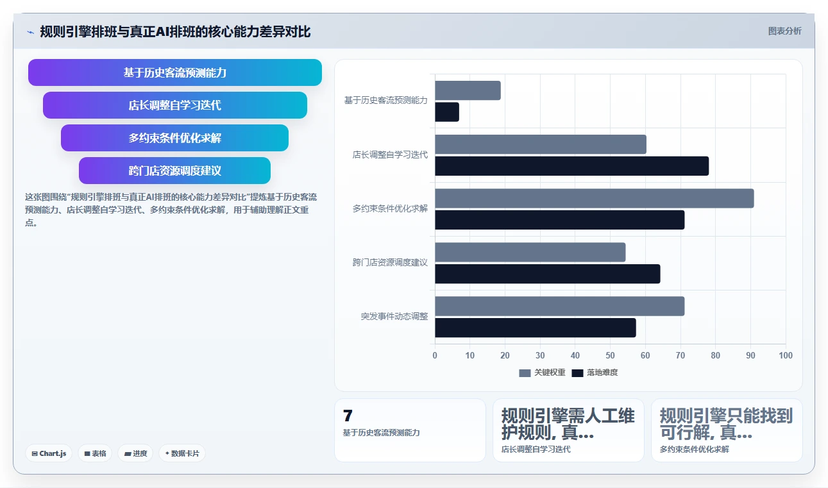Screen dimensions: 828x488
Task: Click 关键权重 bar for 基于历史客流预测能力
Action: coord(468,90)
